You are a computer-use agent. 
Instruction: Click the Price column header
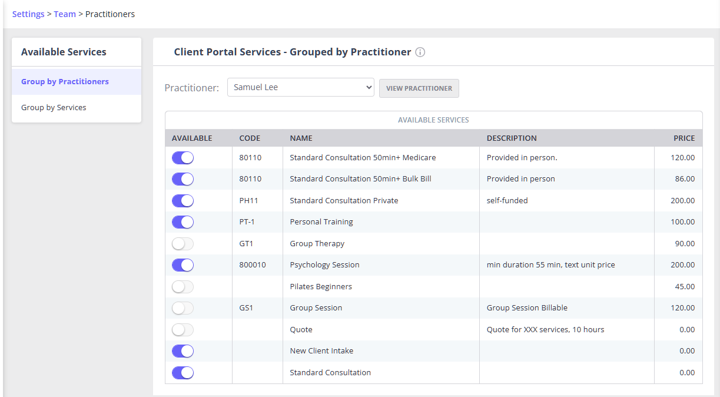(x=684, y=138)
